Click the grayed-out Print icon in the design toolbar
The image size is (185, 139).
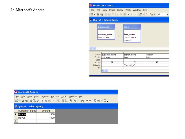(106, 14)
